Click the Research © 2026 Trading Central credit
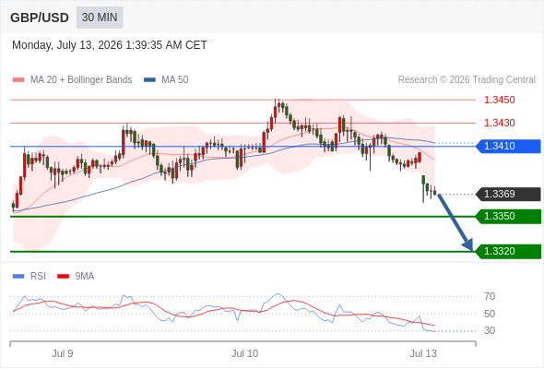 click(467, 80)
